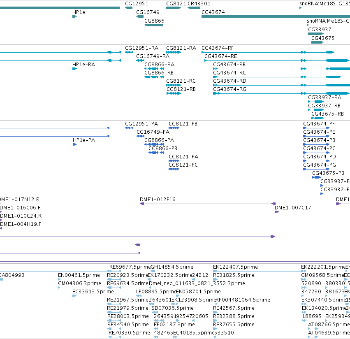Image resolution: width=350 pixels, height=339 pixels.
Task: Click transcript CG8121-RC label
Action: (x=181, y=81)
